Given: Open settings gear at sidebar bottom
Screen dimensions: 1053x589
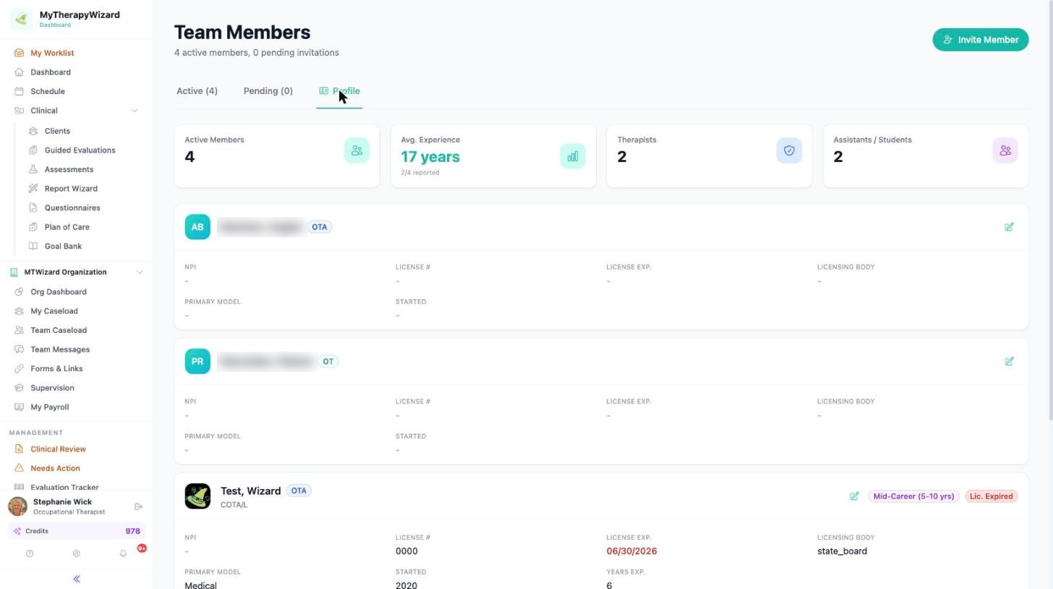Looking at the screenshot, I should (76, 554).
